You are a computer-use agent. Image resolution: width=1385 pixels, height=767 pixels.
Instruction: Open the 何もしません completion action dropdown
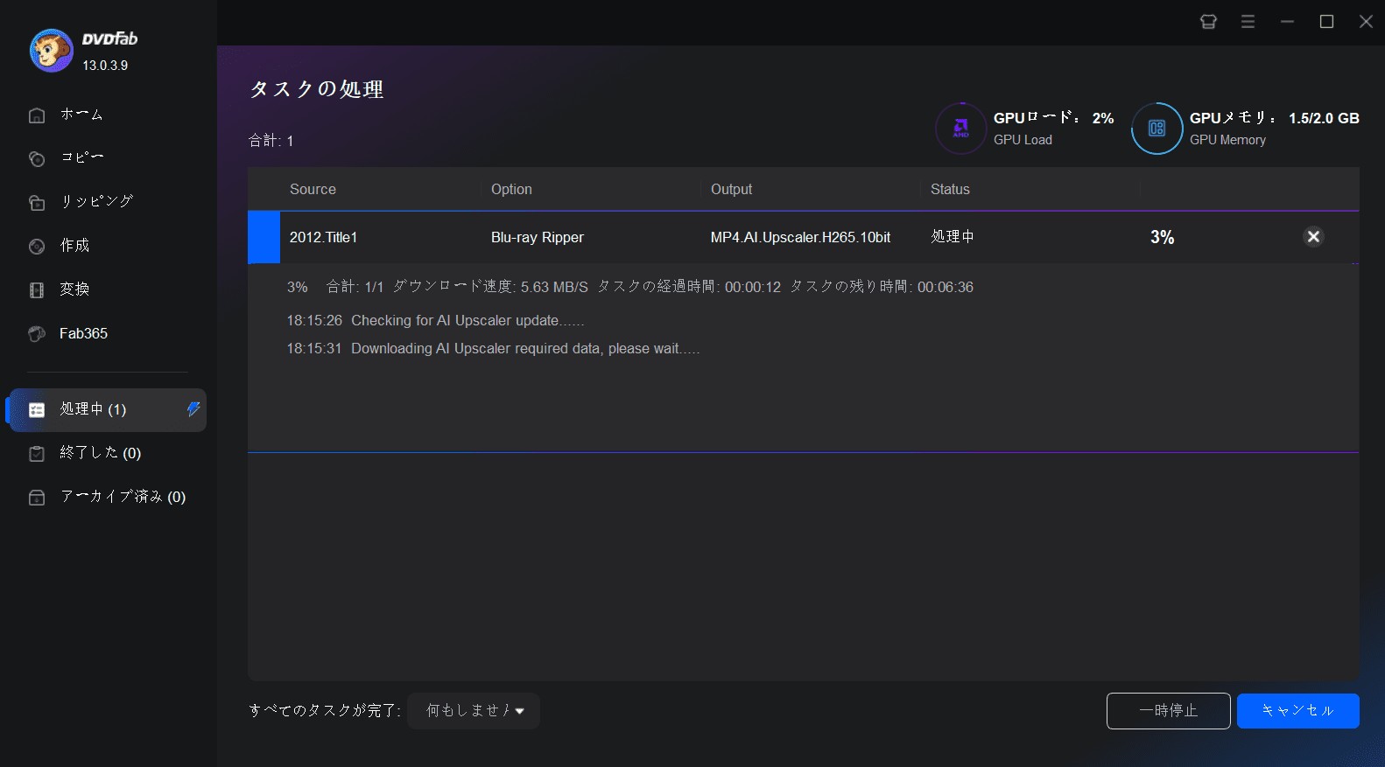(x=474, y=711)
